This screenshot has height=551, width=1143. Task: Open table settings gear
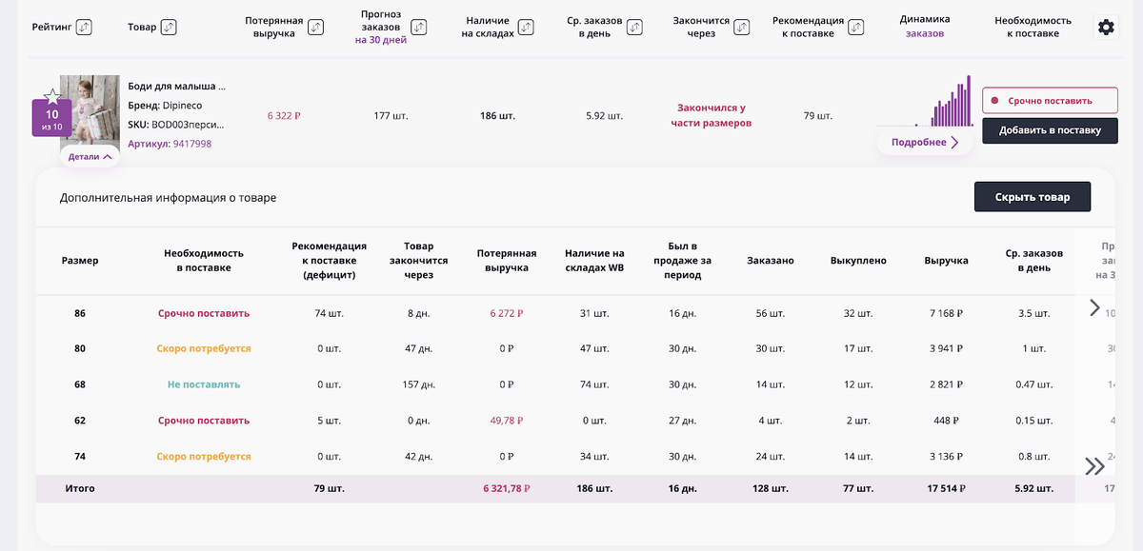(x=1106, y=27)
